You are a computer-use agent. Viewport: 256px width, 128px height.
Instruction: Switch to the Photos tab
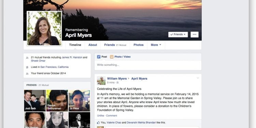coord(139,45)
